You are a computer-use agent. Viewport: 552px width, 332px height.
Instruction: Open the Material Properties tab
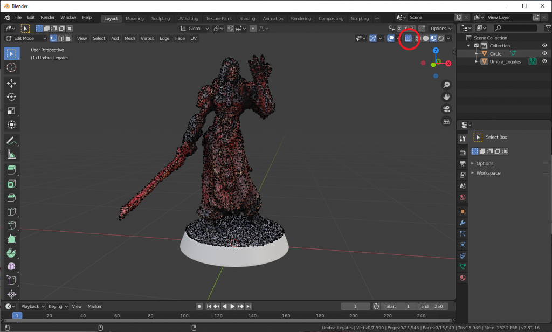click(x=462, y=278)
